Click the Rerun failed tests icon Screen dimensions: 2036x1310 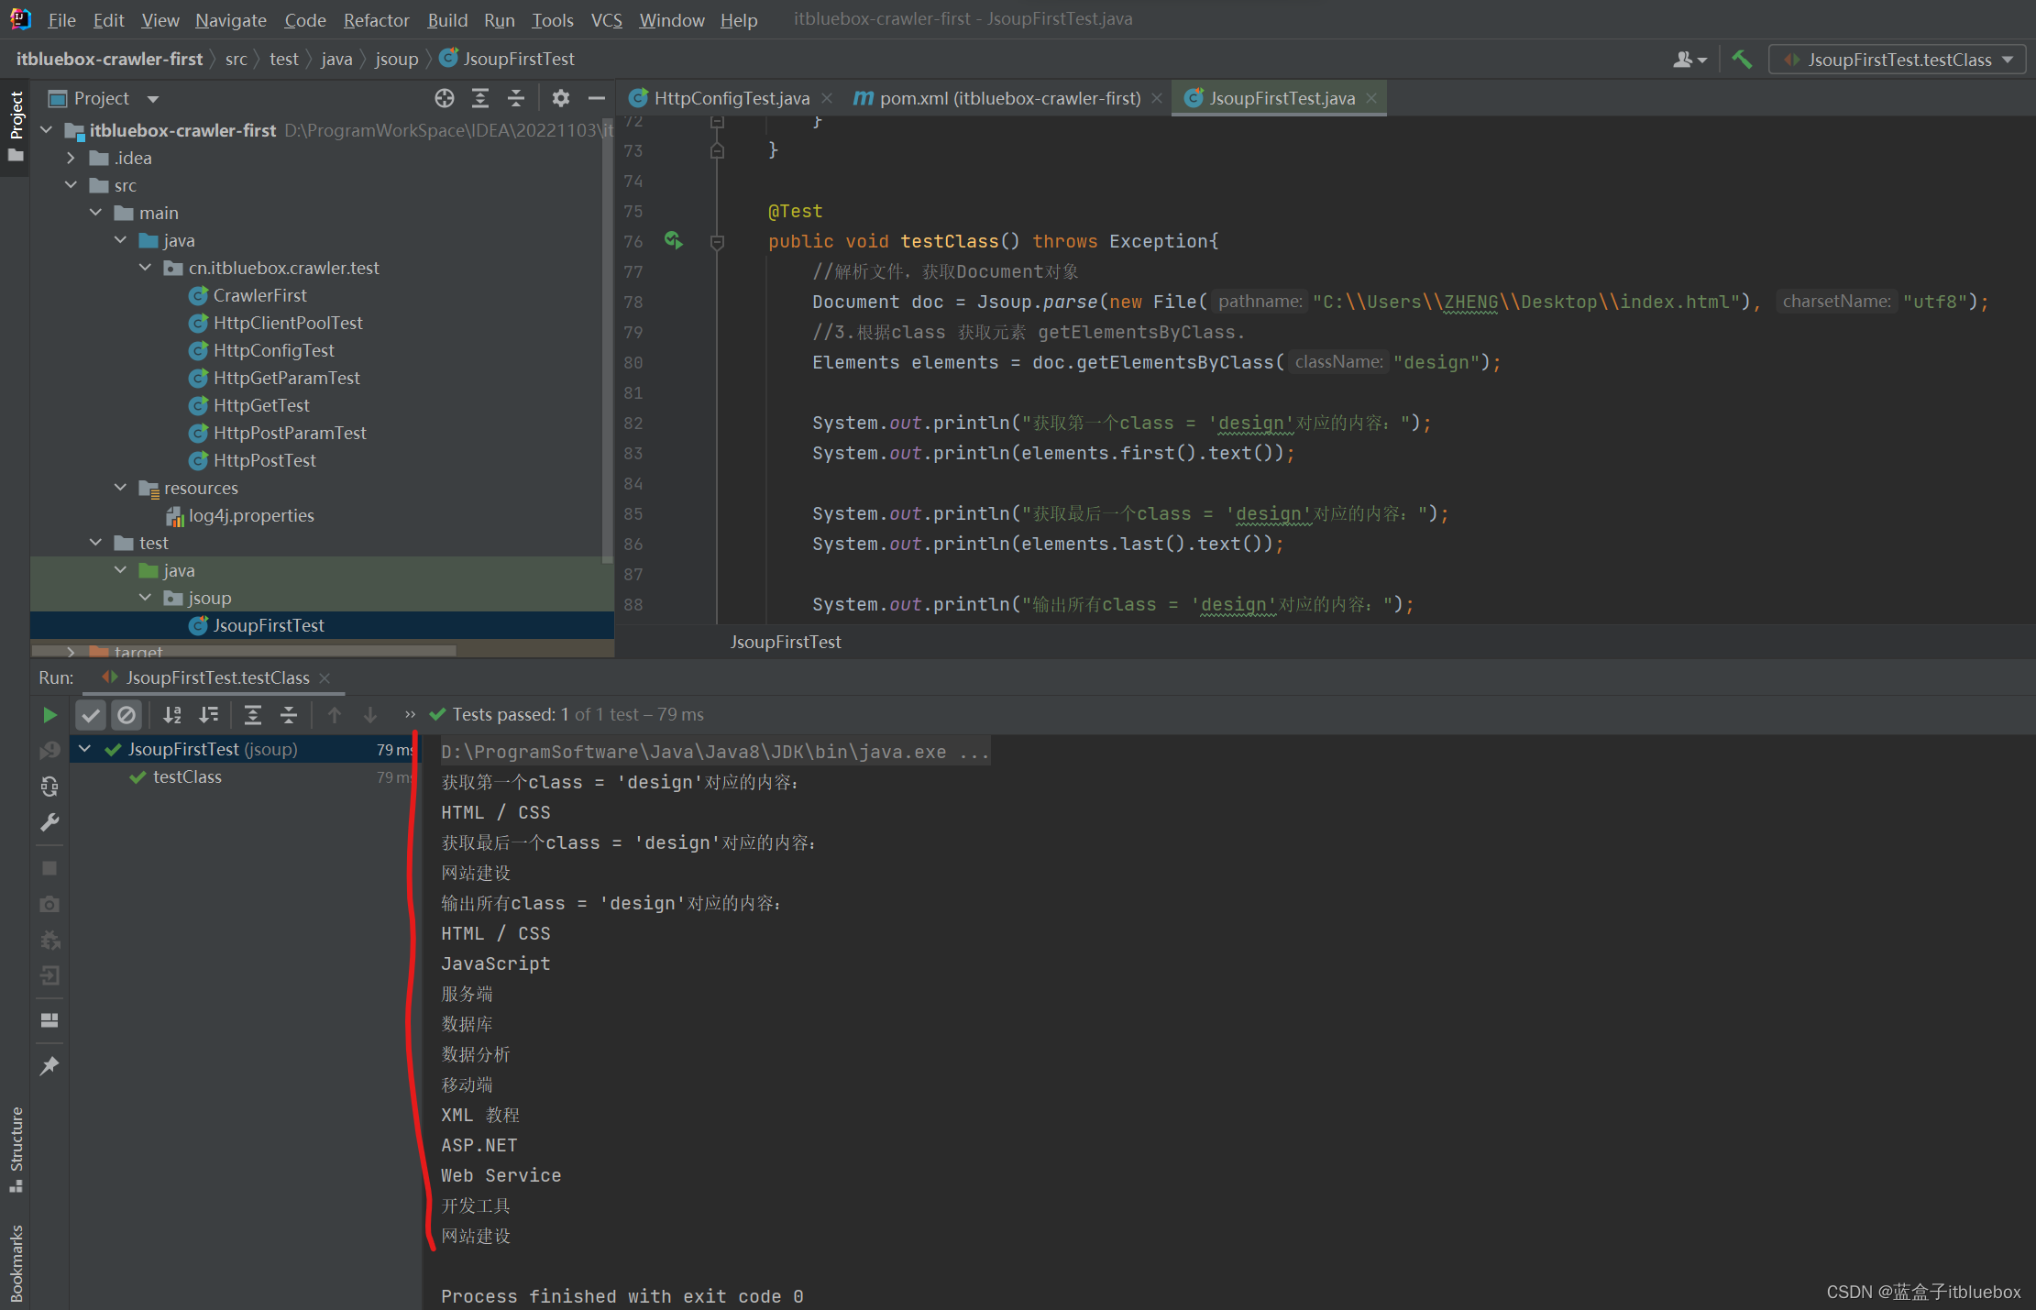tap(50, 751)
